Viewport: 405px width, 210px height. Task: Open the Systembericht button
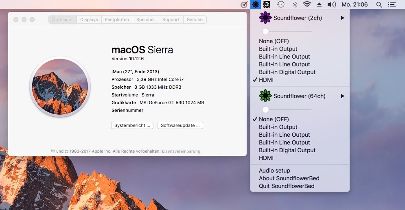[132, 125]
